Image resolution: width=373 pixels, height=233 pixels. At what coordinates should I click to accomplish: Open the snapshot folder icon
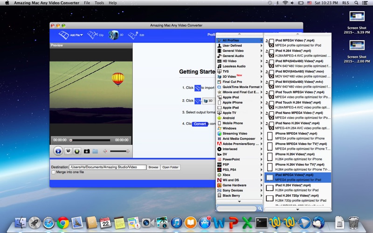95,151
